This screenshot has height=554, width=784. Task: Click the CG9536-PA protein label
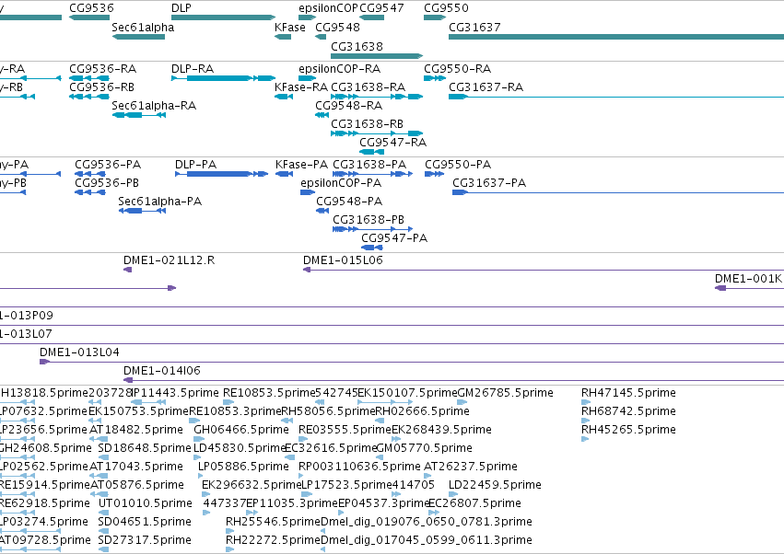coord(108,165)
